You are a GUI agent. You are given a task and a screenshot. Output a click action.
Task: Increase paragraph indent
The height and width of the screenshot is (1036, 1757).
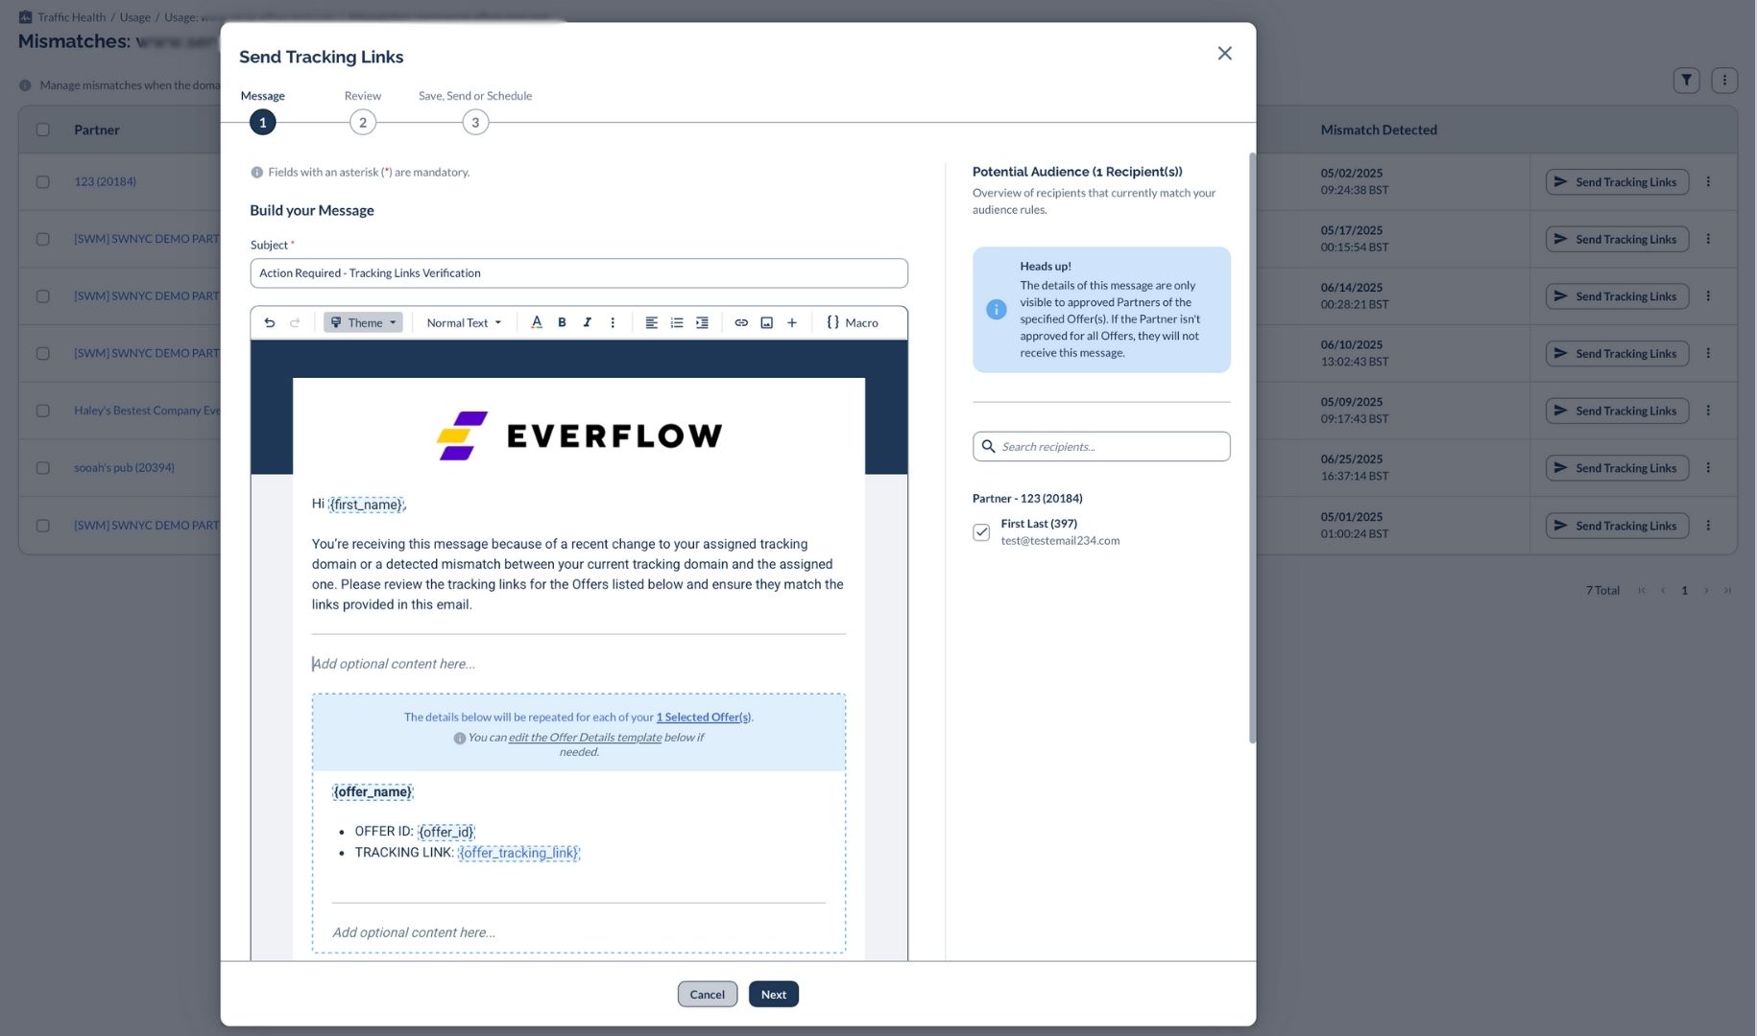point(702,323)
